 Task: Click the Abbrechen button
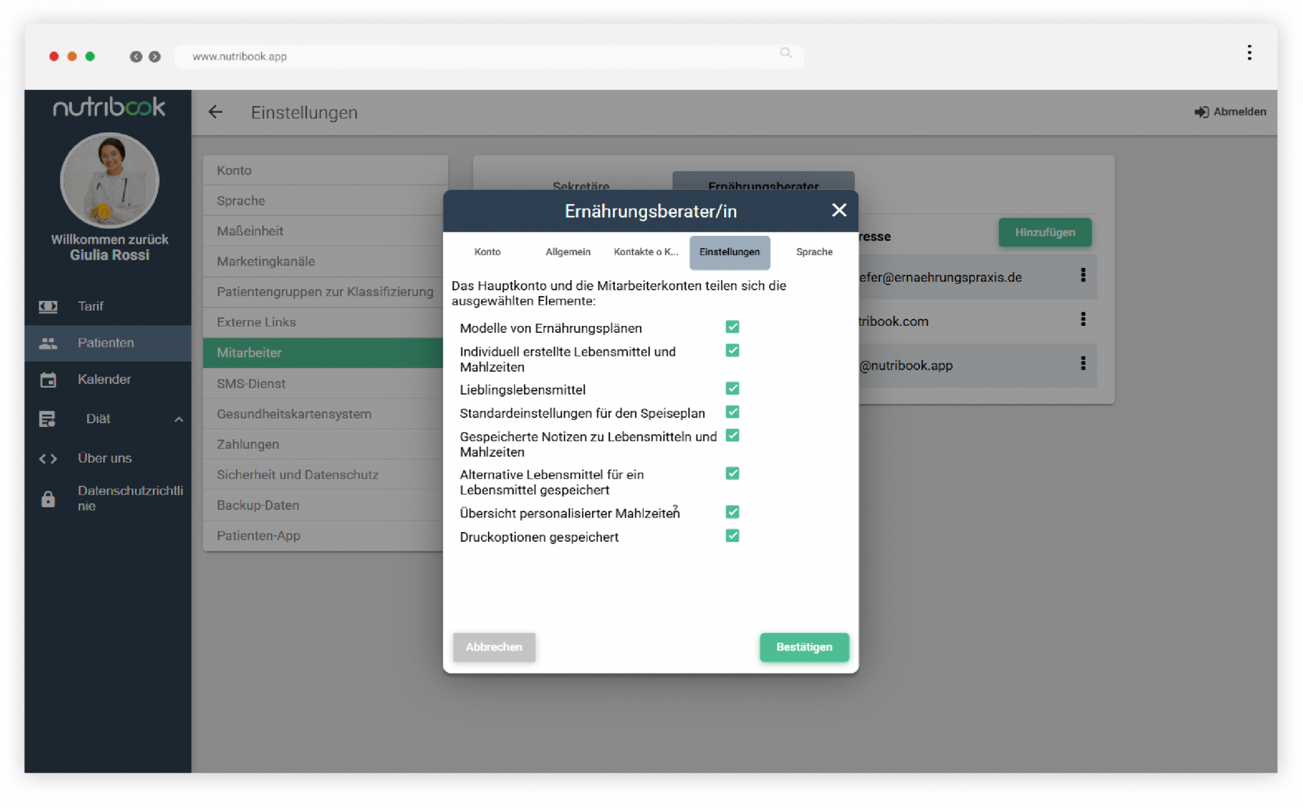tap(494, 647)
